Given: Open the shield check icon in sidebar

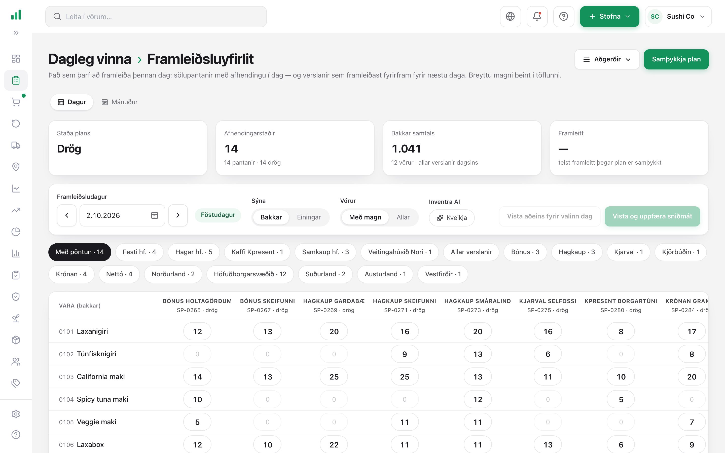Looking at the screenshot, I should click(16, 297).
